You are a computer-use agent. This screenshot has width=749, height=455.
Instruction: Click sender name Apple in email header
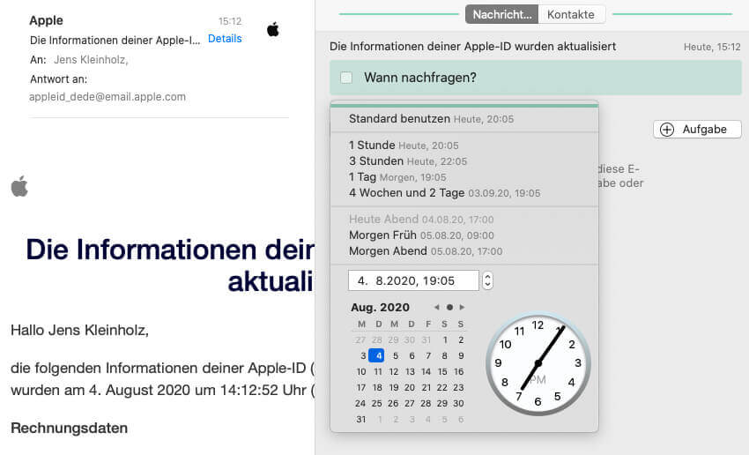[x=46, y=20]
